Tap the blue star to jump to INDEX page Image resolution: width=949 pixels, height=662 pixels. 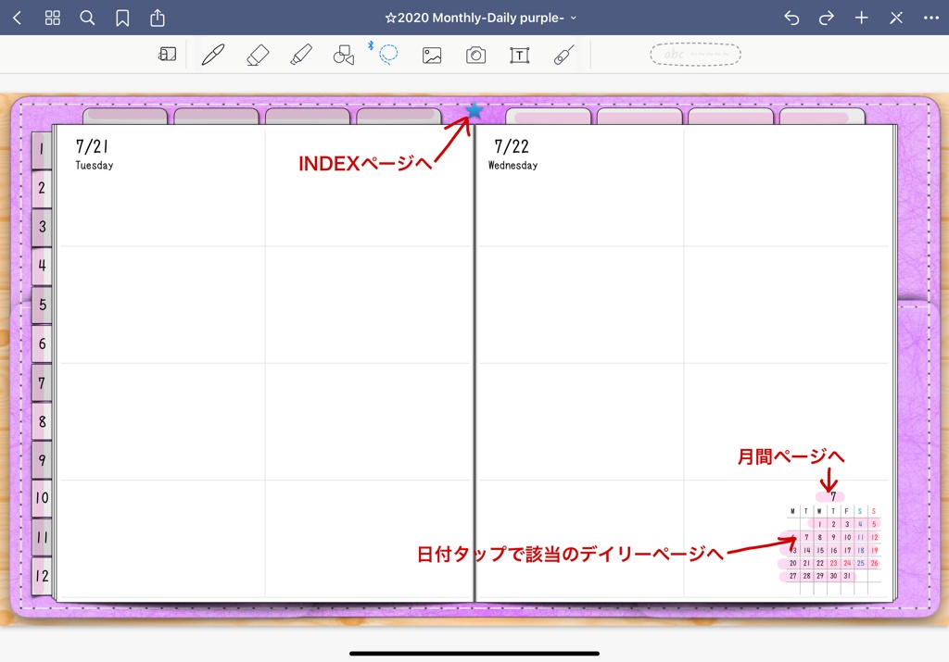474,108
